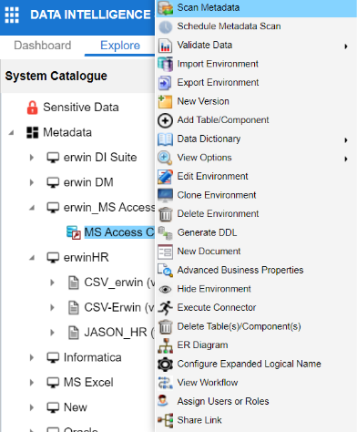Screen dimensions: 357x432
Task: Click the ER Diagram hierarchy icon
Action: [x=165, y=345]
